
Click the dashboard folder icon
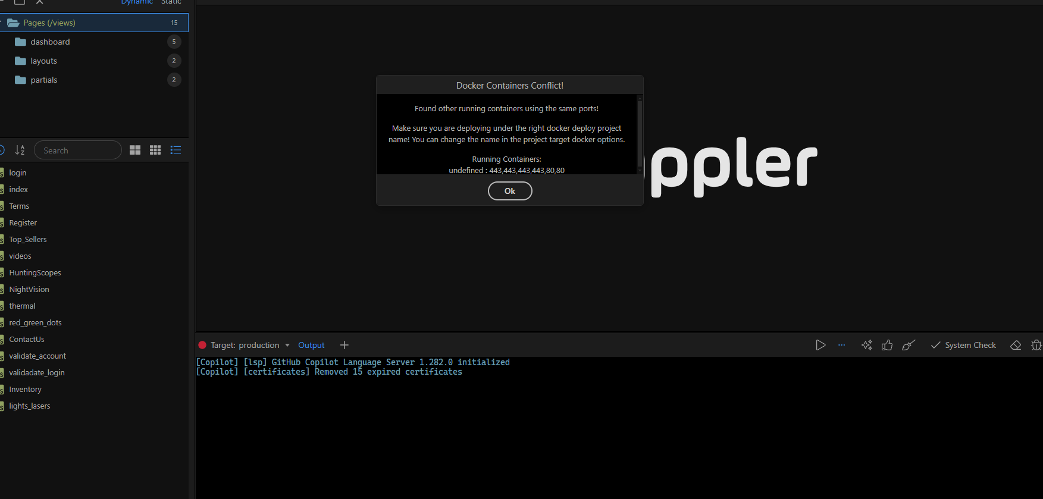pyautogui.click(x=21, y=42)
